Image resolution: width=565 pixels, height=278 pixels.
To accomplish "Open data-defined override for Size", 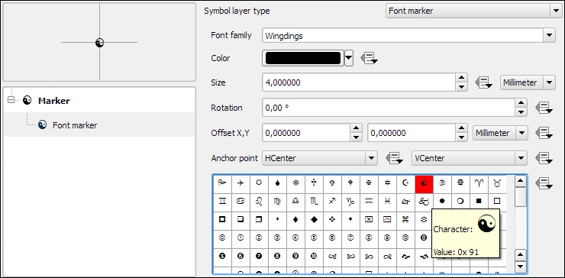I will point(483,82).
